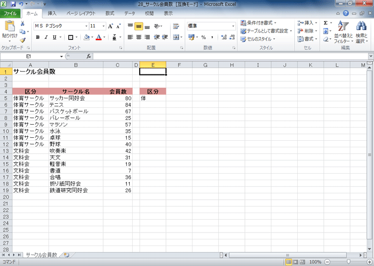Click the Font Color A icon
The height and width of the screenshot is (266, 374).
pyautogui.click(x=99, y=37)
